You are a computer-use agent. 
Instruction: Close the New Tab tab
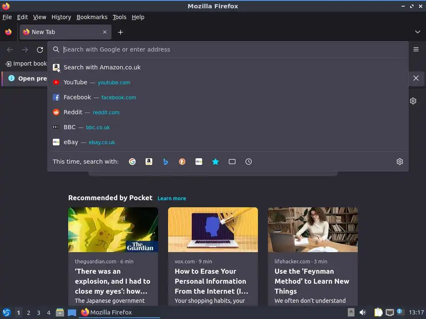click(x=104, y=32)
